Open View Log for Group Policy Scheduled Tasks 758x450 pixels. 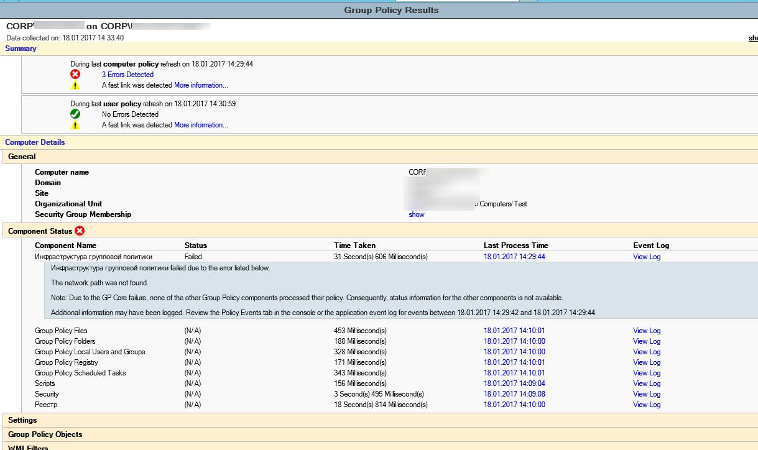pos(646,373)
